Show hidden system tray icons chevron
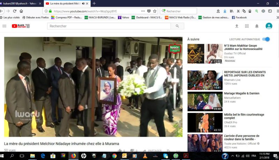 233,156
